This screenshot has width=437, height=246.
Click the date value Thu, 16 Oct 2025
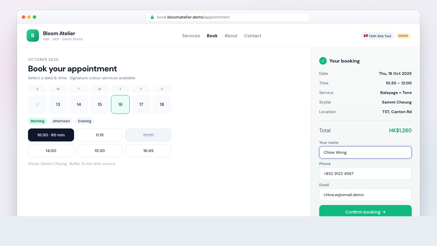395,73
